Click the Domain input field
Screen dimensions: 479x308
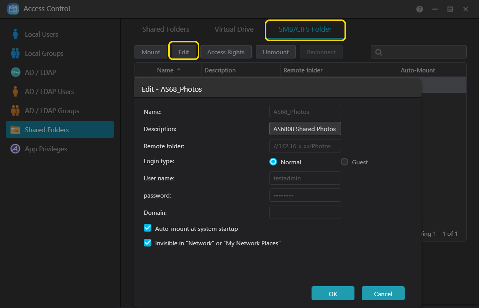click(x=305, y=212)
